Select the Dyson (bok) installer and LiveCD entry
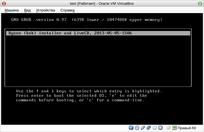Screen dimensions: 204x132 98,33
